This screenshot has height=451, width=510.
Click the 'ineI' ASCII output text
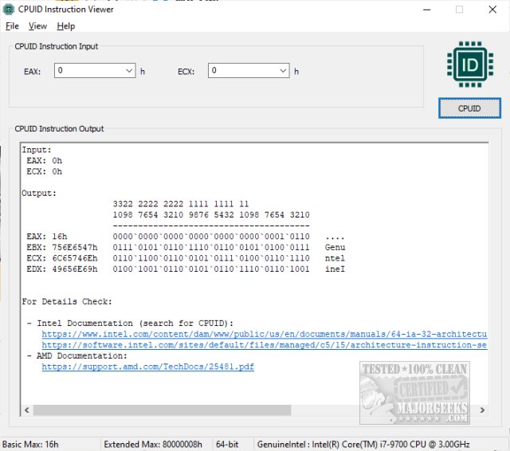[x=335, y=269]
